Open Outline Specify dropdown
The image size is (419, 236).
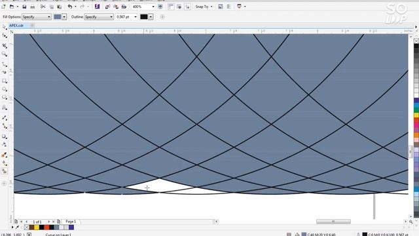[99, 17]
